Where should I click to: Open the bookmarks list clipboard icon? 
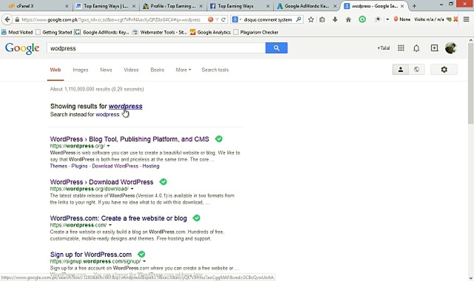(322, 20)
